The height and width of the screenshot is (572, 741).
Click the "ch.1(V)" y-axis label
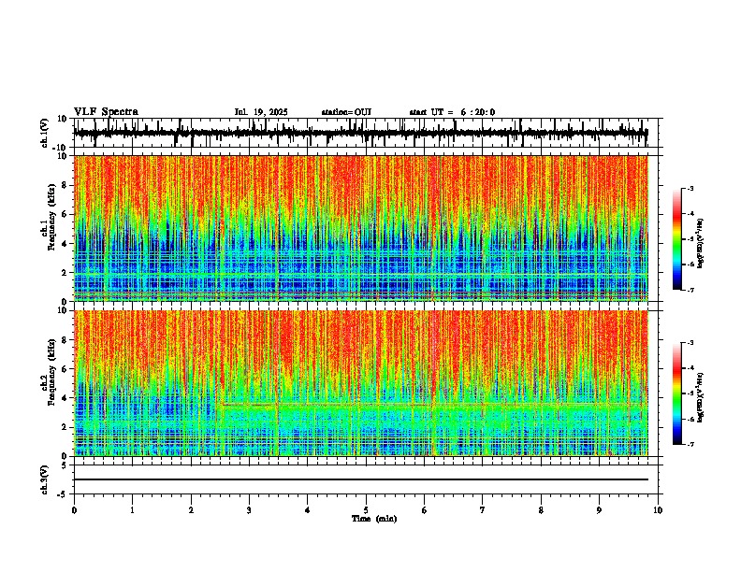[x=45, y=133]
